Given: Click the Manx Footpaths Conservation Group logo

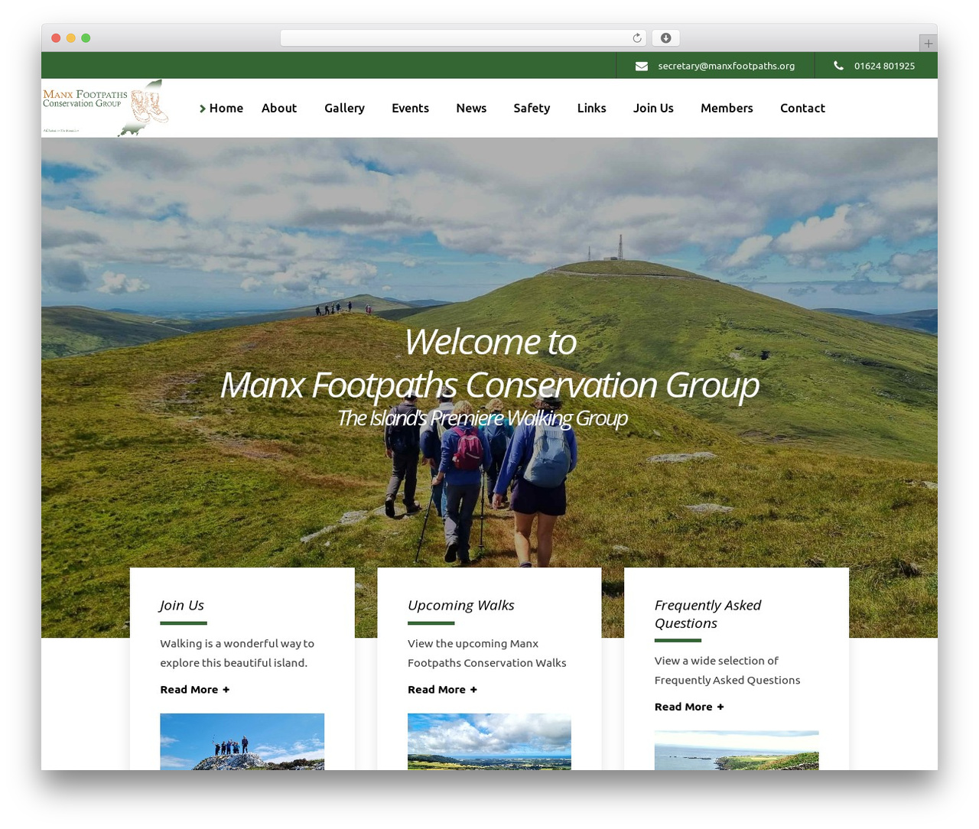Looking at the screenshot, I should (x=106, y=108).
